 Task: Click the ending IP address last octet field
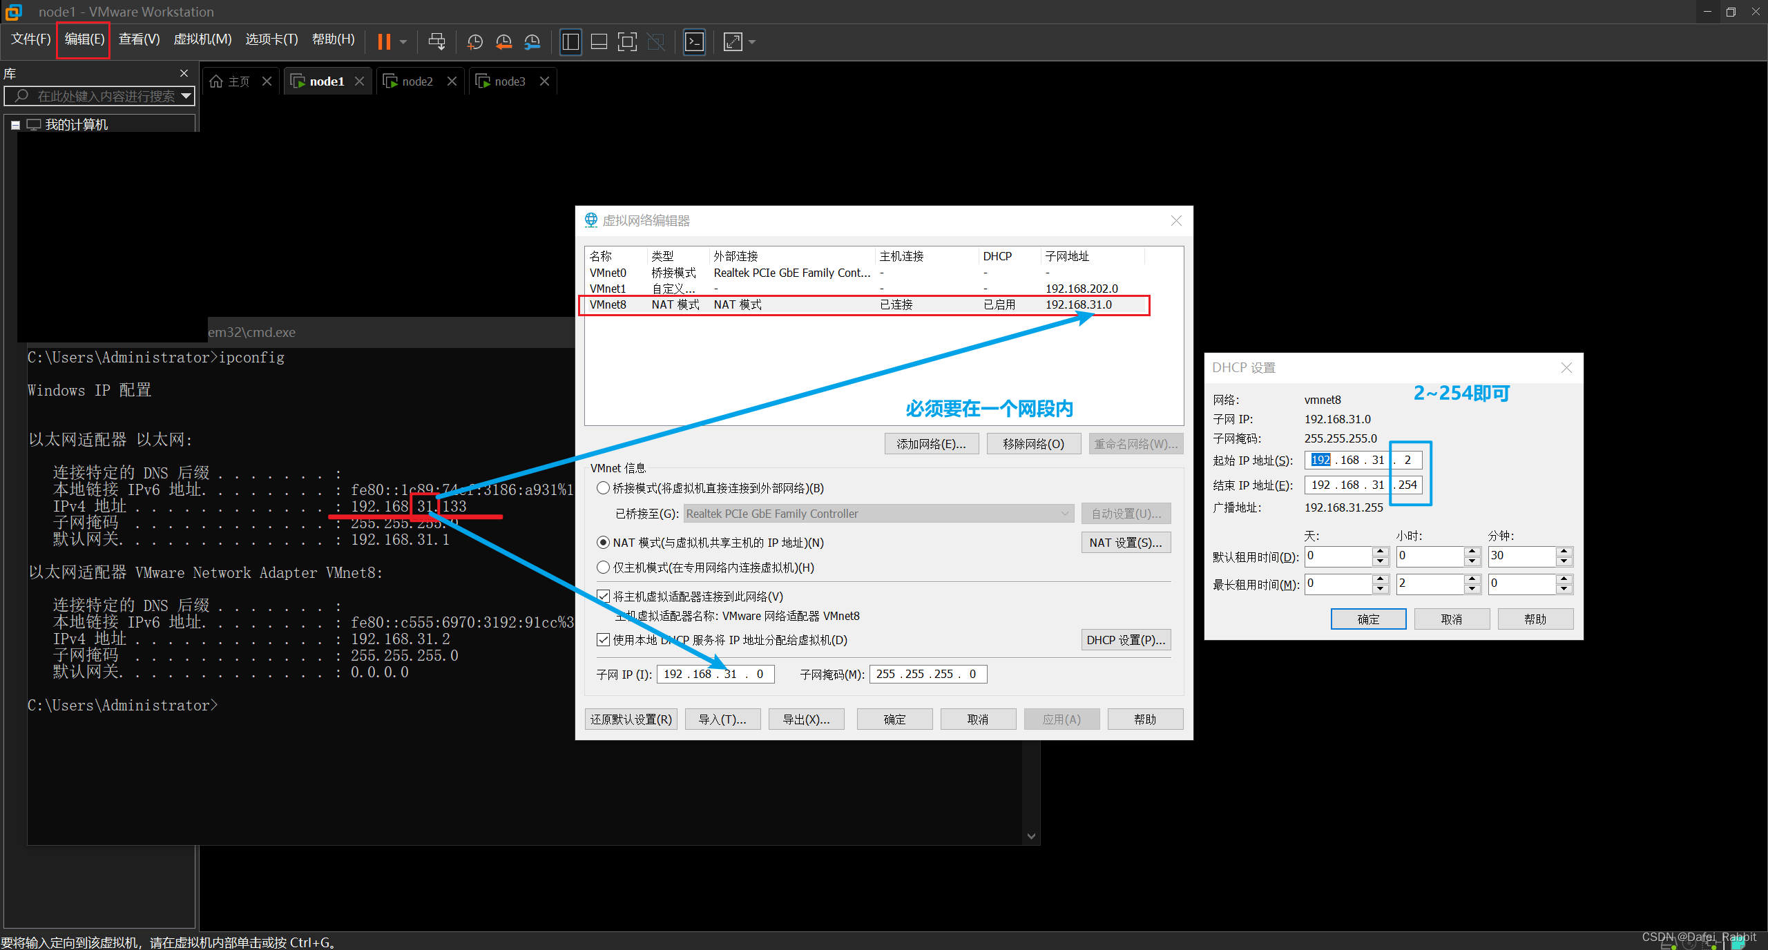click(1407, 485)
